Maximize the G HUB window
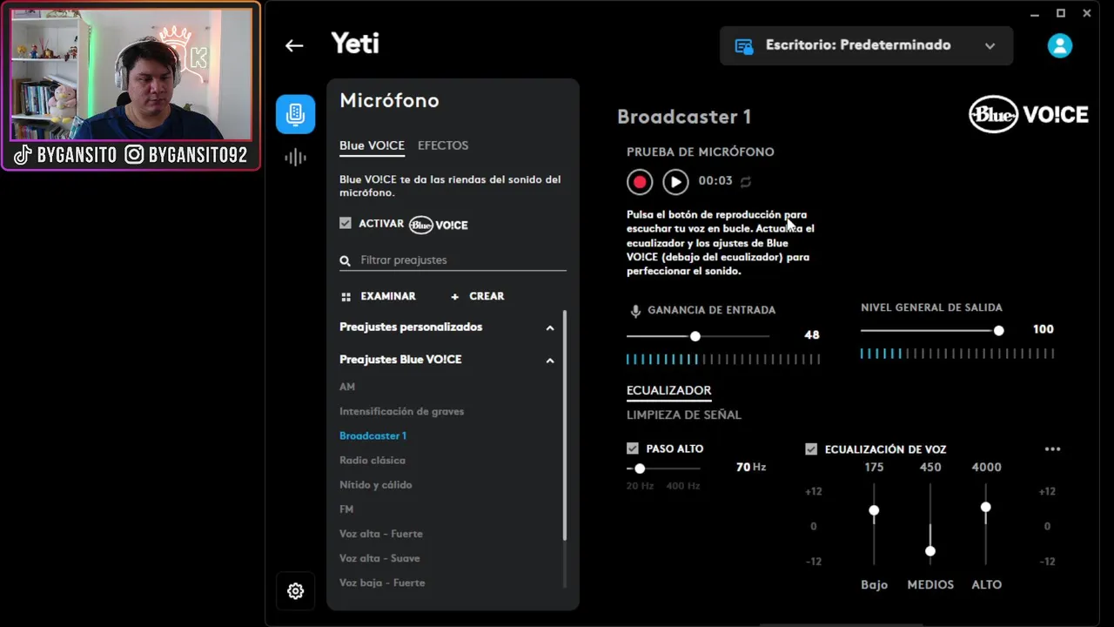The width and height of the screenshot is (1114, 627). [x=1061, y=13]
